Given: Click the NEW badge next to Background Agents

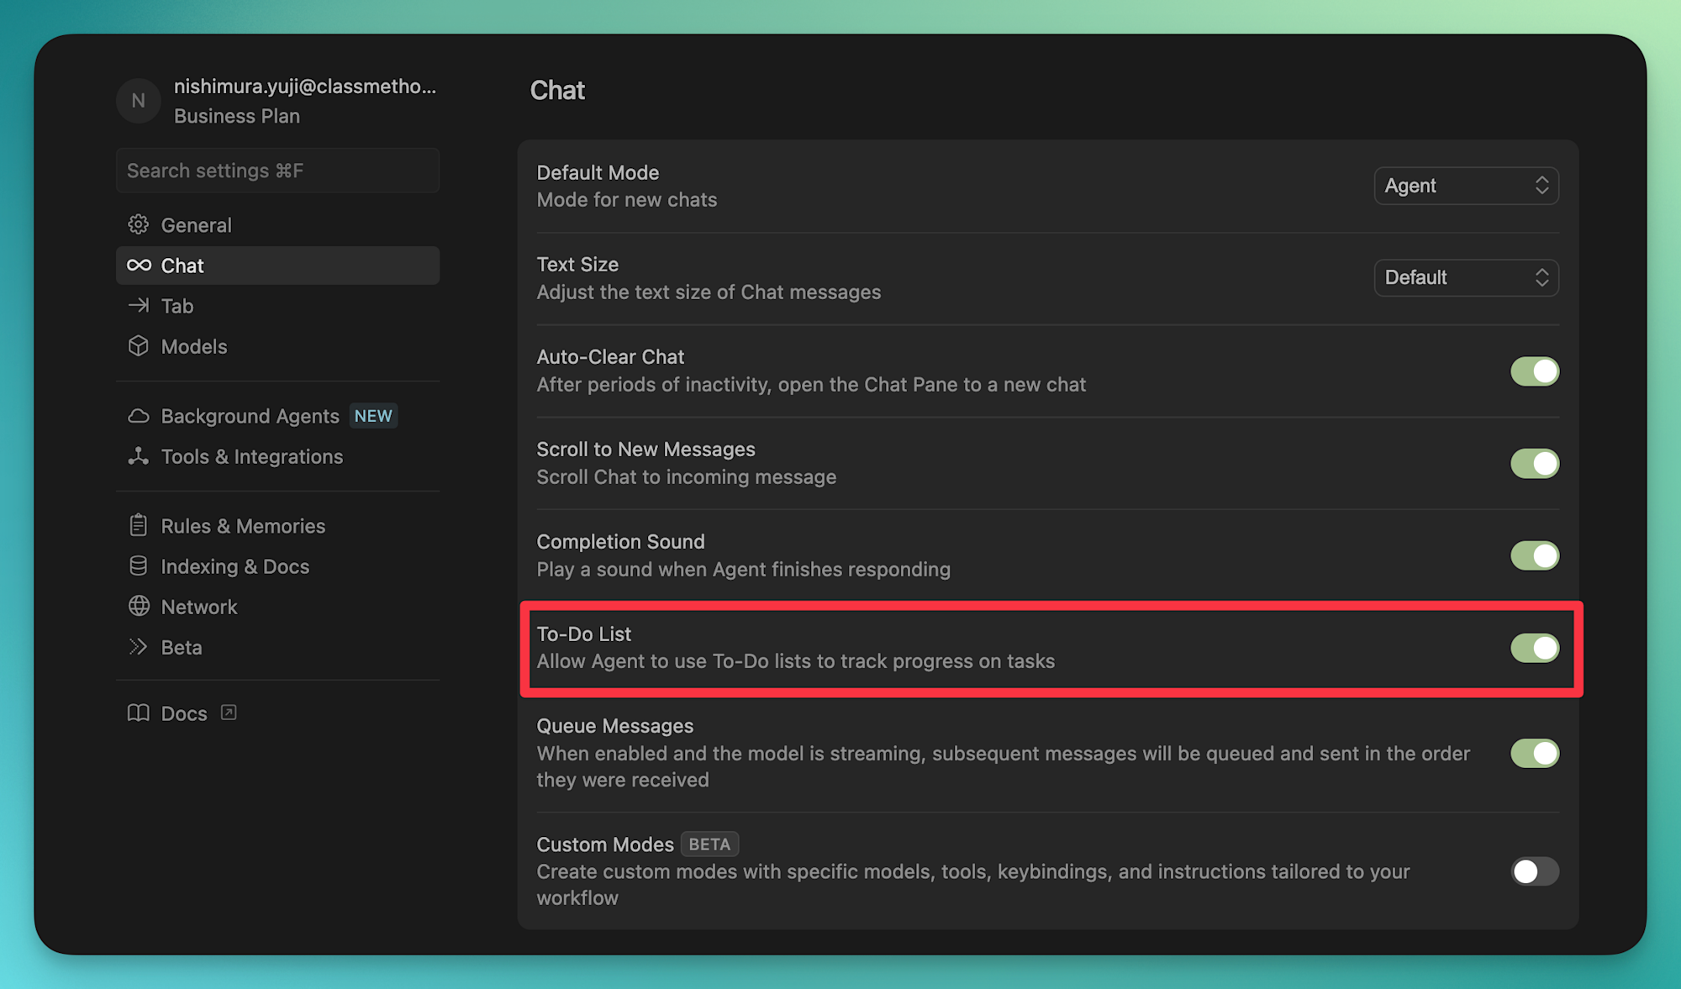Looking at the screenshot, I should (373, 416).
